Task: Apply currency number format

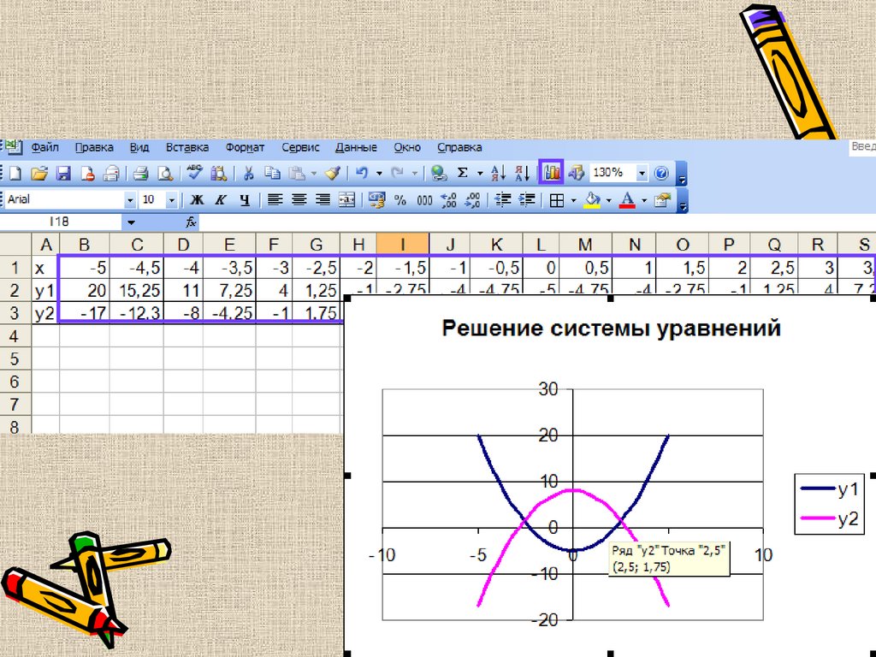Action: tap(376, 200)
